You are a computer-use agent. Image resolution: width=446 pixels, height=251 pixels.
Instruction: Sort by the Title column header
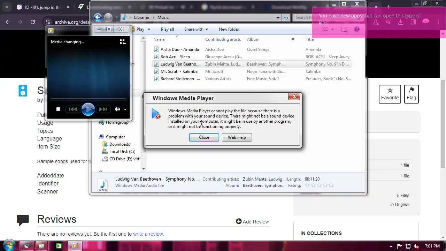(310, 39)
